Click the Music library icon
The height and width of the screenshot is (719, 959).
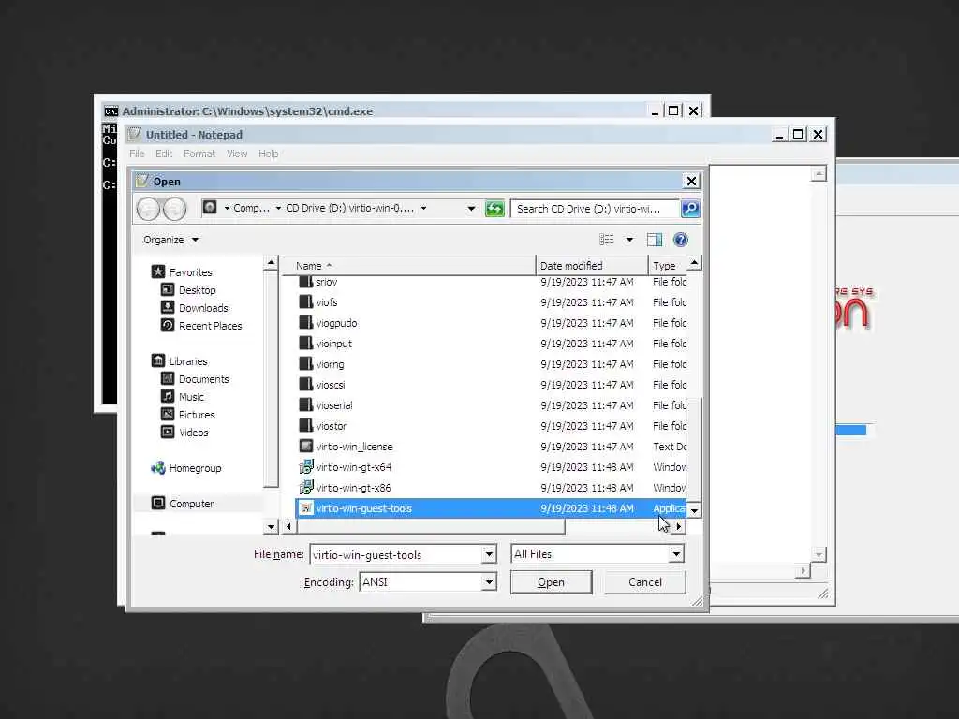(167, 396)
